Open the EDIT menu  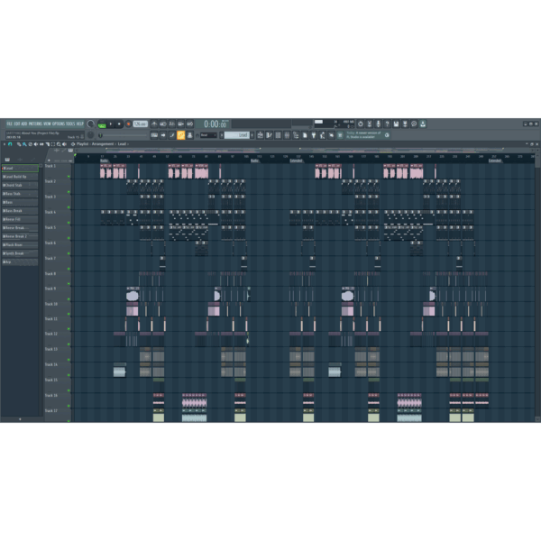(x=17, y=124)
